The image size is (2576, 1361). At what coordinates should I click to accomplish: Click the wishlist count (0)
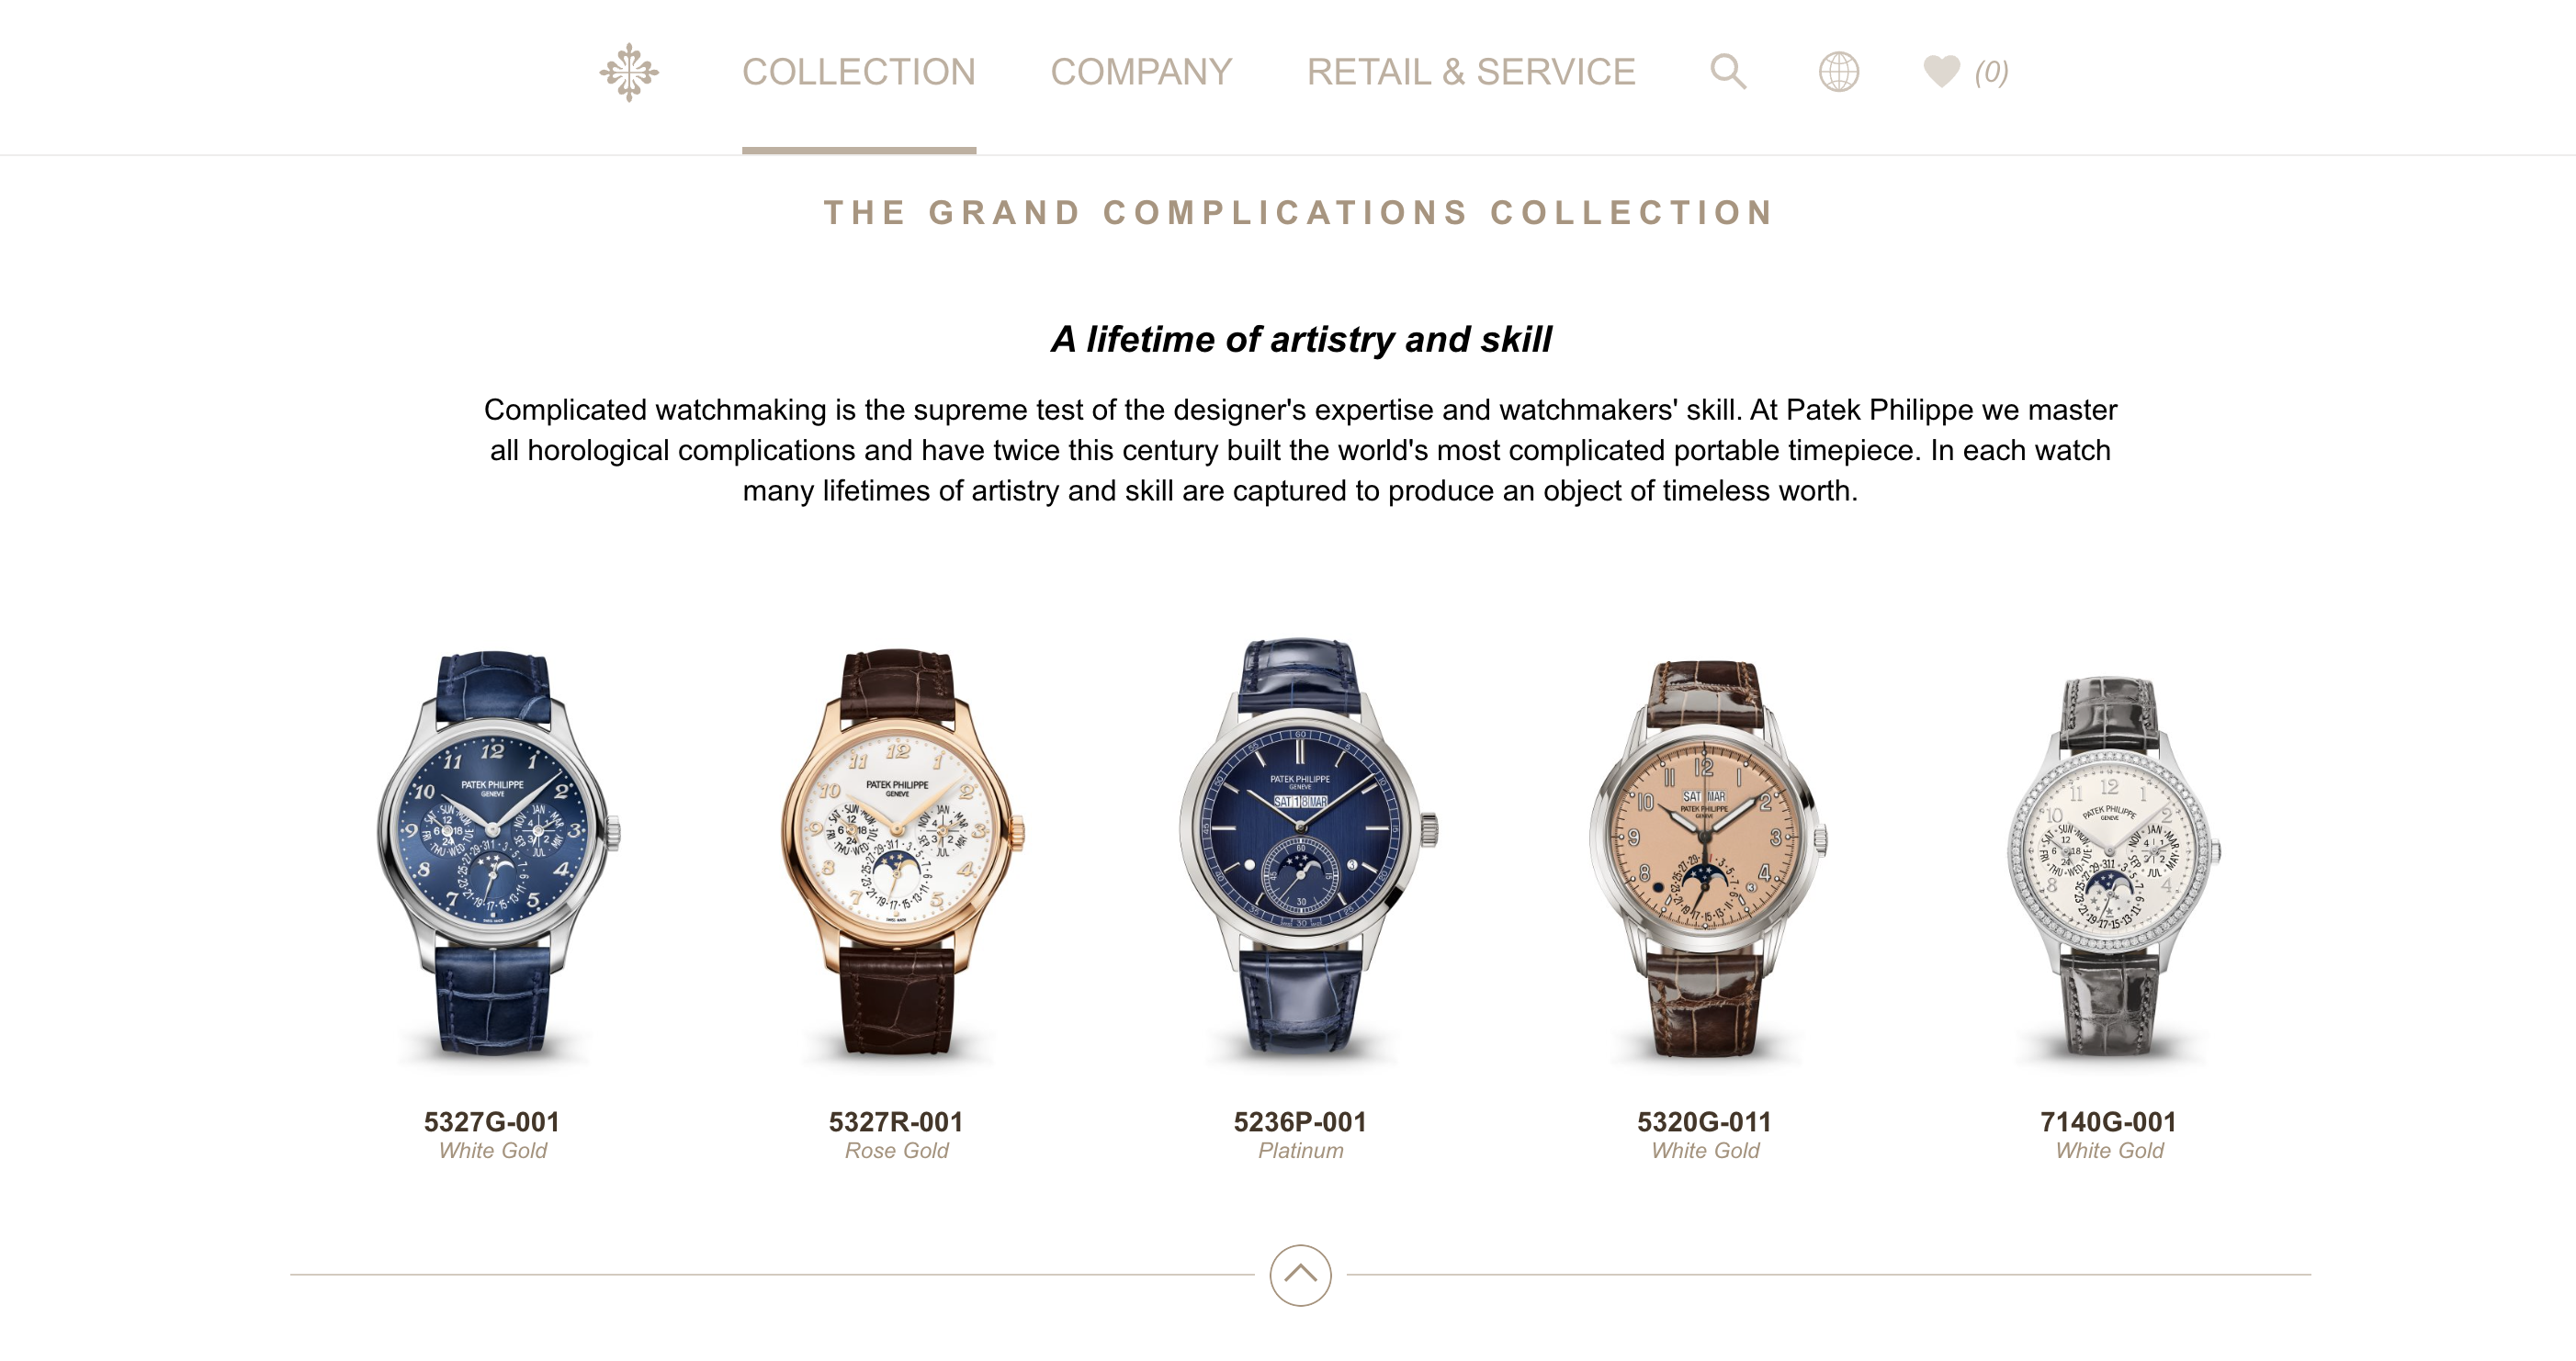pyautogui.click(x=1991, y=72)
